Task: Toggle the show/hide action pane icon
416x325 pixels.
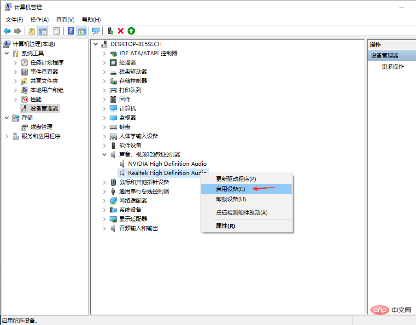Action: [82, 31]
